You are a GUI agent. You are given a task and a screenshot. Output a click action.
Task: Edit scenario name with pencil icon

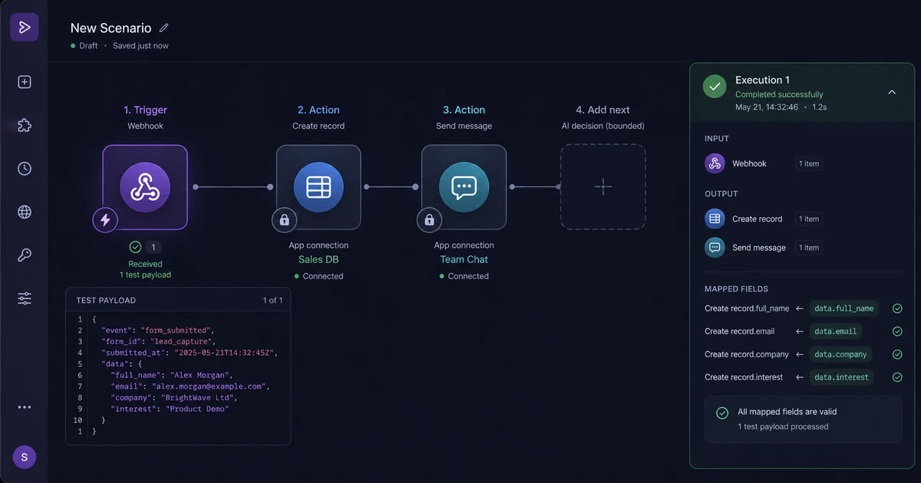tap(163, 28)
